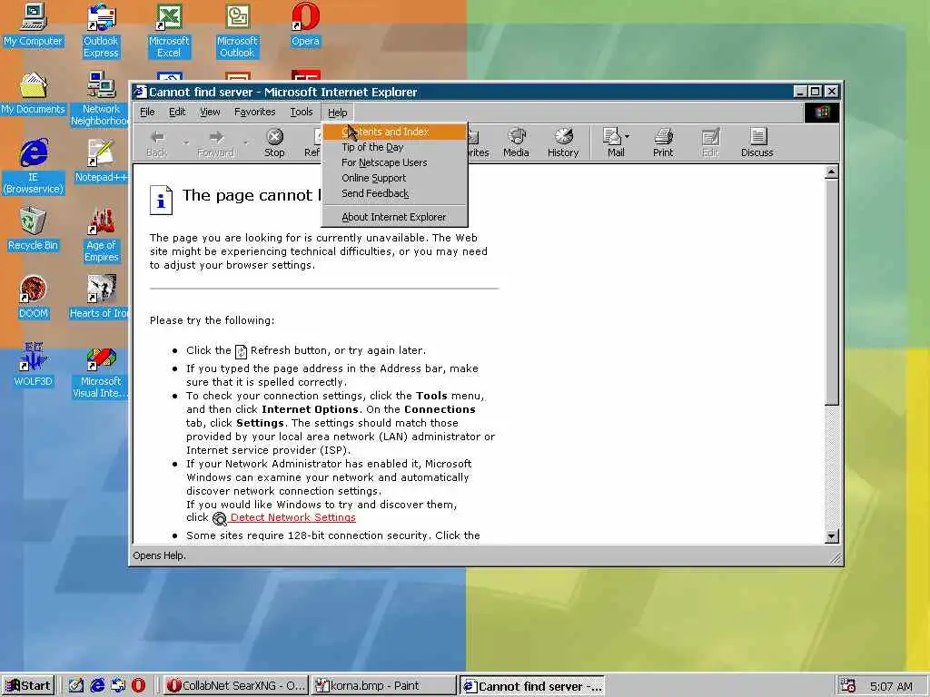The height and width of the screenshot is (697, 930).
Task: Click the Edit toolbar button
Action: pos(710,142)
